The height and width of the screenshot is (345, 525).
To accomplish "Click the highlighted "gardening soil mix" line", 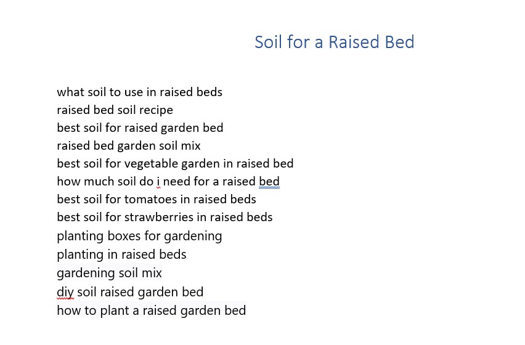I will pos(109,273).
